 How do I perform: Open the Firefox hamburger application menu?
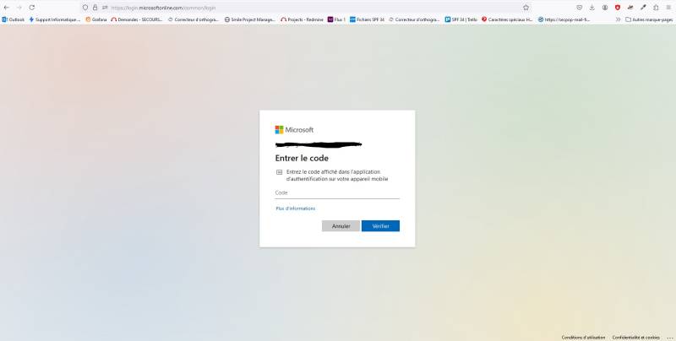[668, 8]
